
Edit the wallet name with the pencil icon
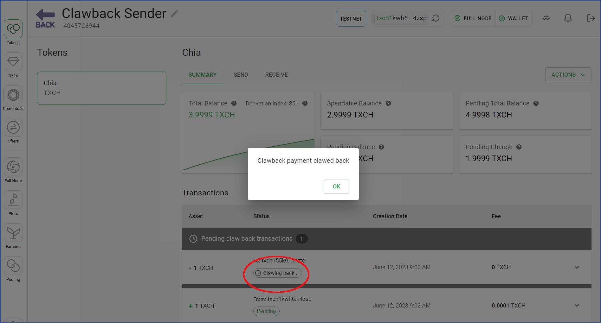tap(175, 13)
